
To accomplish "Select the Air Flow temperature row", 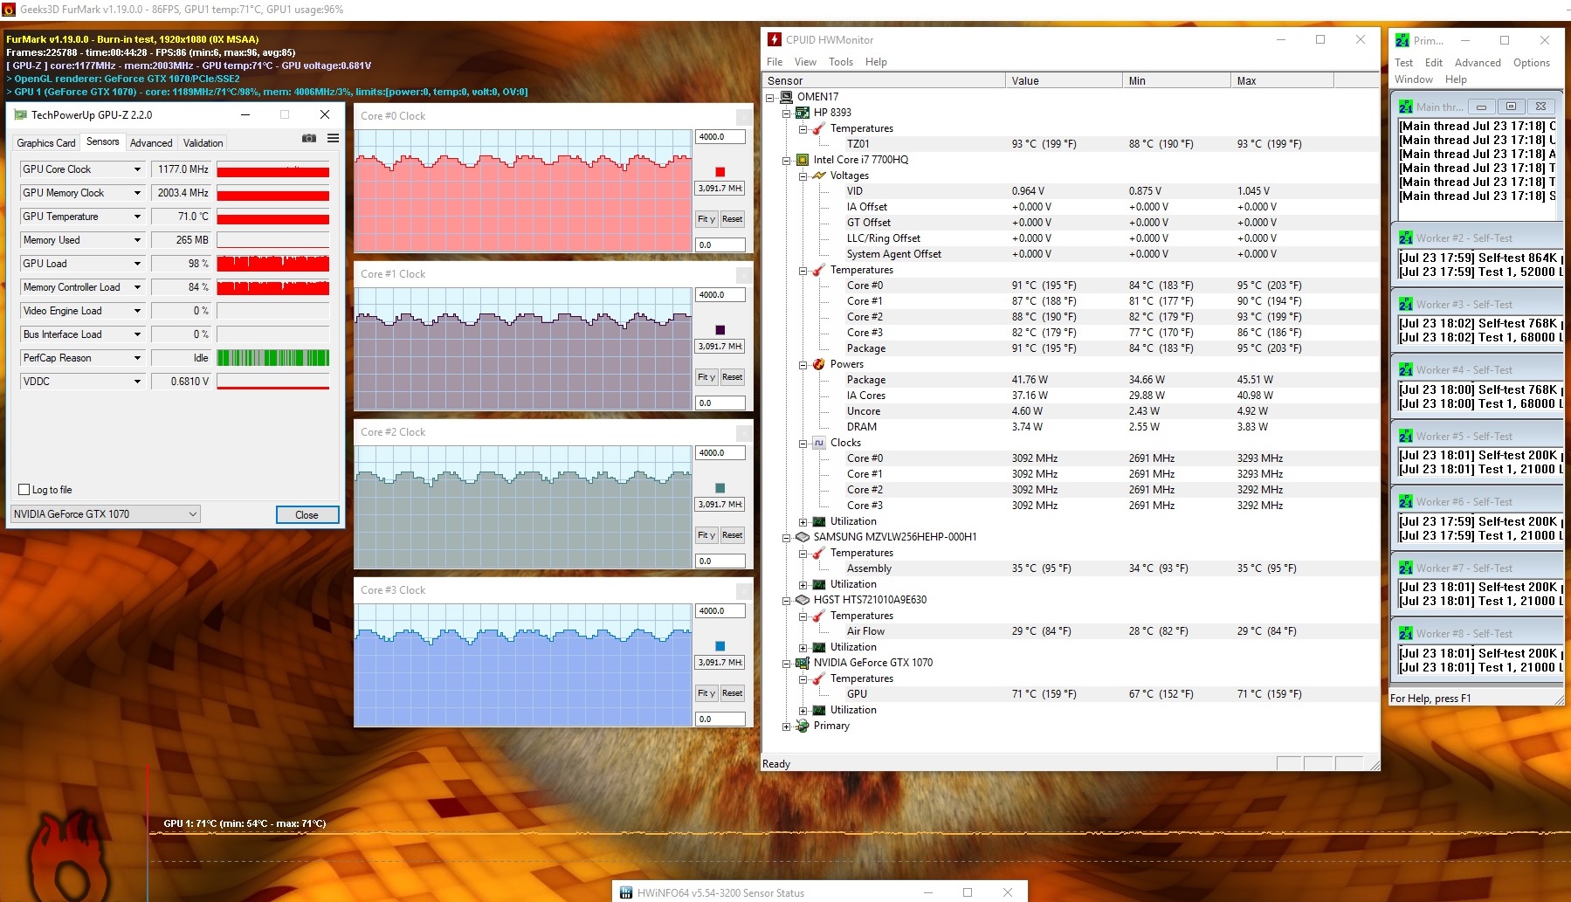I will (x=1070, y=631).
